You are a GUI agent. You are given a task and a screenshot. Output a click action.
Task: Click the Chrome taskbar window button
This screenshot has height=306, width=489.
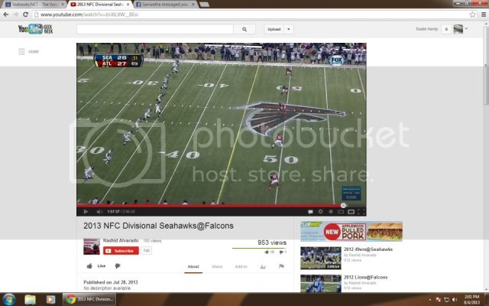pyautogui.click(x=89, y=299)
